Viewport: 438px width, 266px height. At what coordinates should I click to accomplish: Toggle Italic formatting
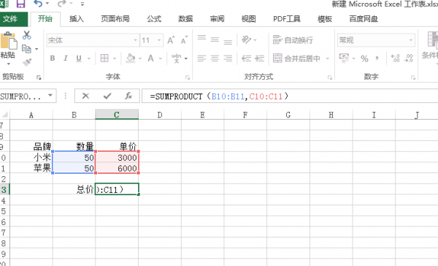(x=66, y=58)
